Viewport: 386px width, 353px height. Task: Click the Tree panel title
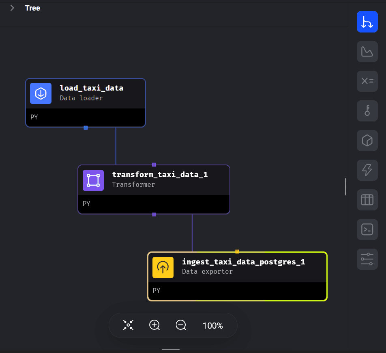(x=32, y=8)
